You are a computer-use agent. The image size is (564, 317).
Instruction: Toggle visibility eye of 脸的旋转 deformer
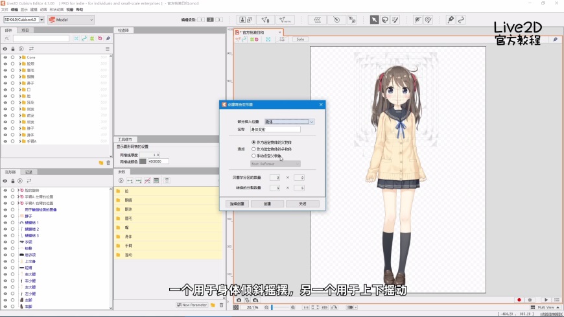click(x=5, y=191)
